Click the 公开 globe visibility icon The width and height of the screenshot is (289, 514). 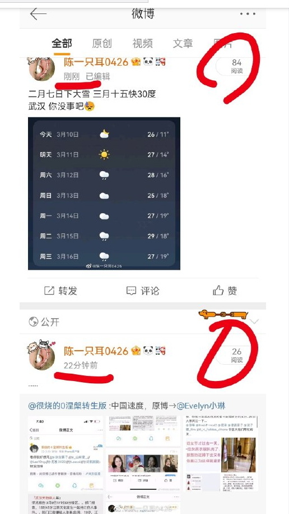[34, 322]
